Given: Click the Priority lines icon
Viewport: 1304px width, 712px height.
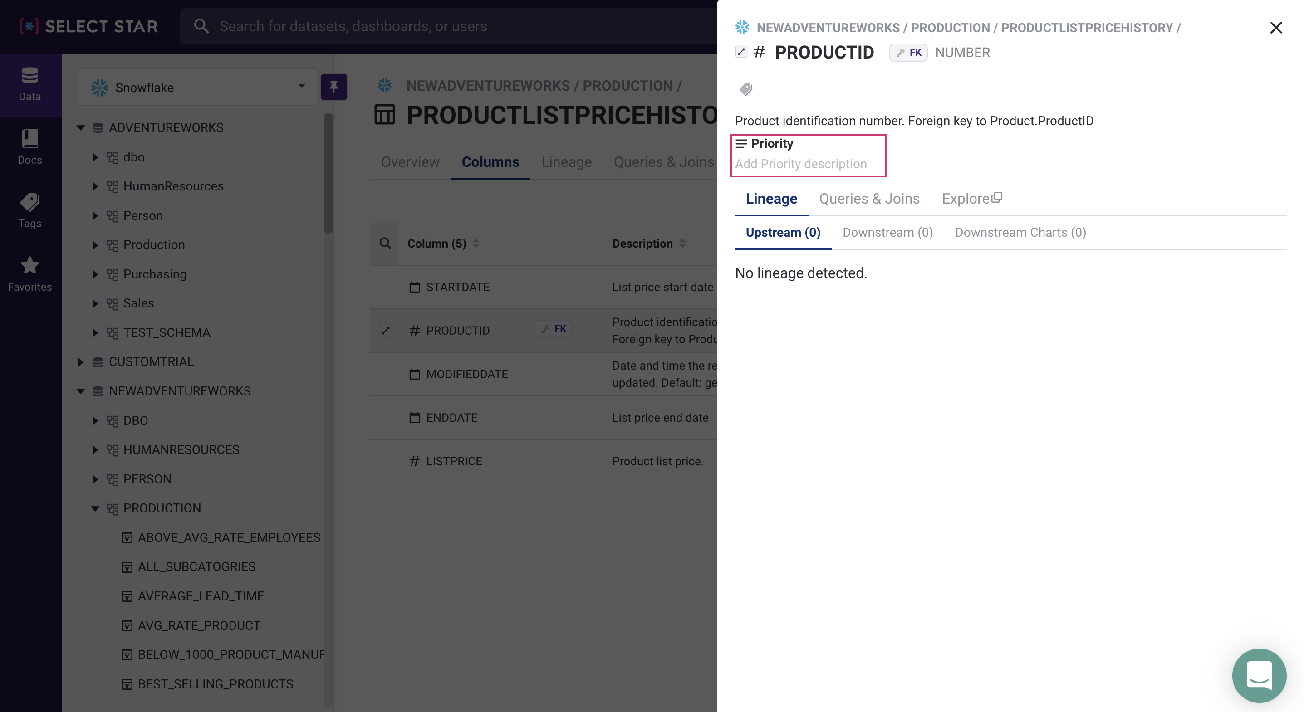Looking at the screenshot, I should point(741,144).
